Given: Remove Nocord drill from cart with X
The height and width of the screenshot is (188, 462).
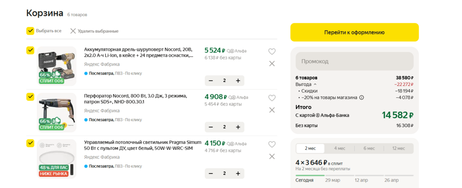Looking at the screenshot, I should coord(272,64).
